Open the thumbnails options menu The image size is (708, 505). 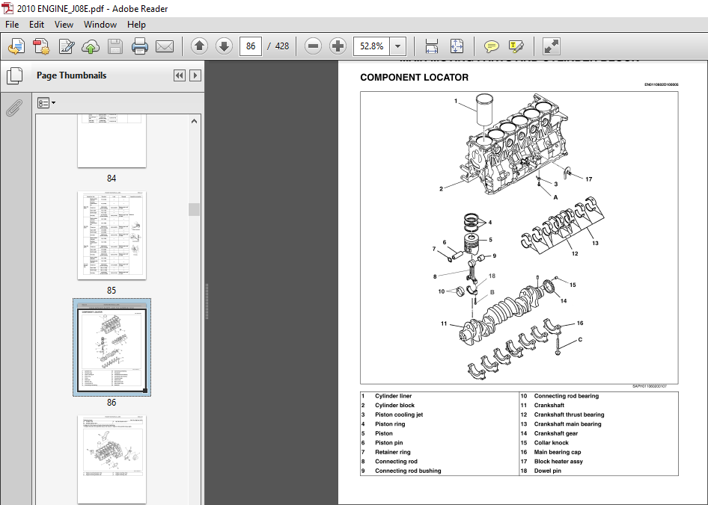pyautogui.click(x=46, y=103)
